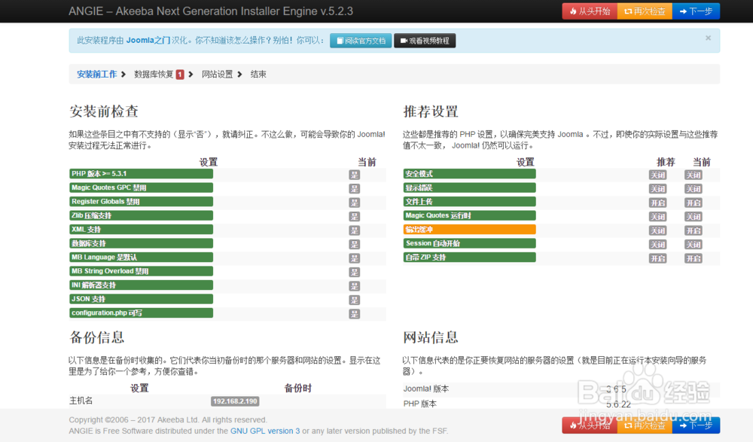753x442 pixels.
Task: Click the orange 输出缓冲 warning badge
Action: tap(468, 230)
